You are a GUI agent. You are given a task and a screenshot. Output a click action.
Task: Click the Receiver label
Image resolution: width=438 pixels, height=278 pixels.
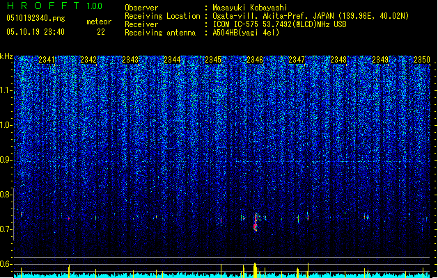tap(141, 24)
